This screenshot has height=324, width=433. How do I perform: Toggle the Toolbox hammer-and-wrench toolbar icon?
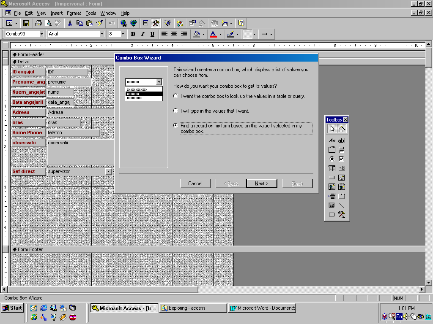[x=156, y=24]
